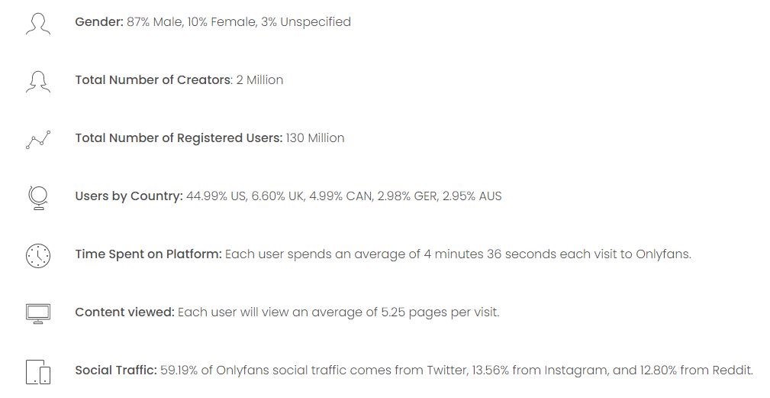Click the Time Spent on Platform label

tap(148, 254)
